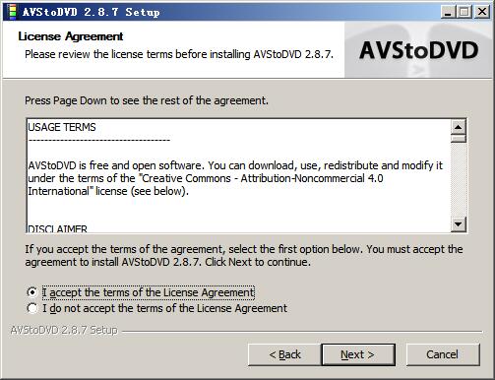
Task: Click the AVStoDVD logo banner
Action: tap(418, 50)
